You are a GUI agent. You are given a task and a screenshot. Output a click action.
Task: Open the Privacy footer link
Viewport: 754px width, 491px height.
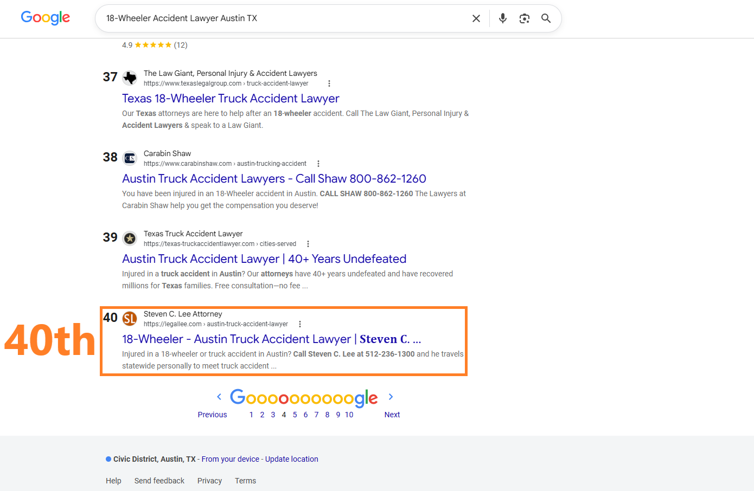[x=209, y=481]
